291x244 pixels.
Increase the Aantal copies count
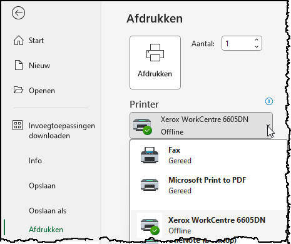(257, 39)
